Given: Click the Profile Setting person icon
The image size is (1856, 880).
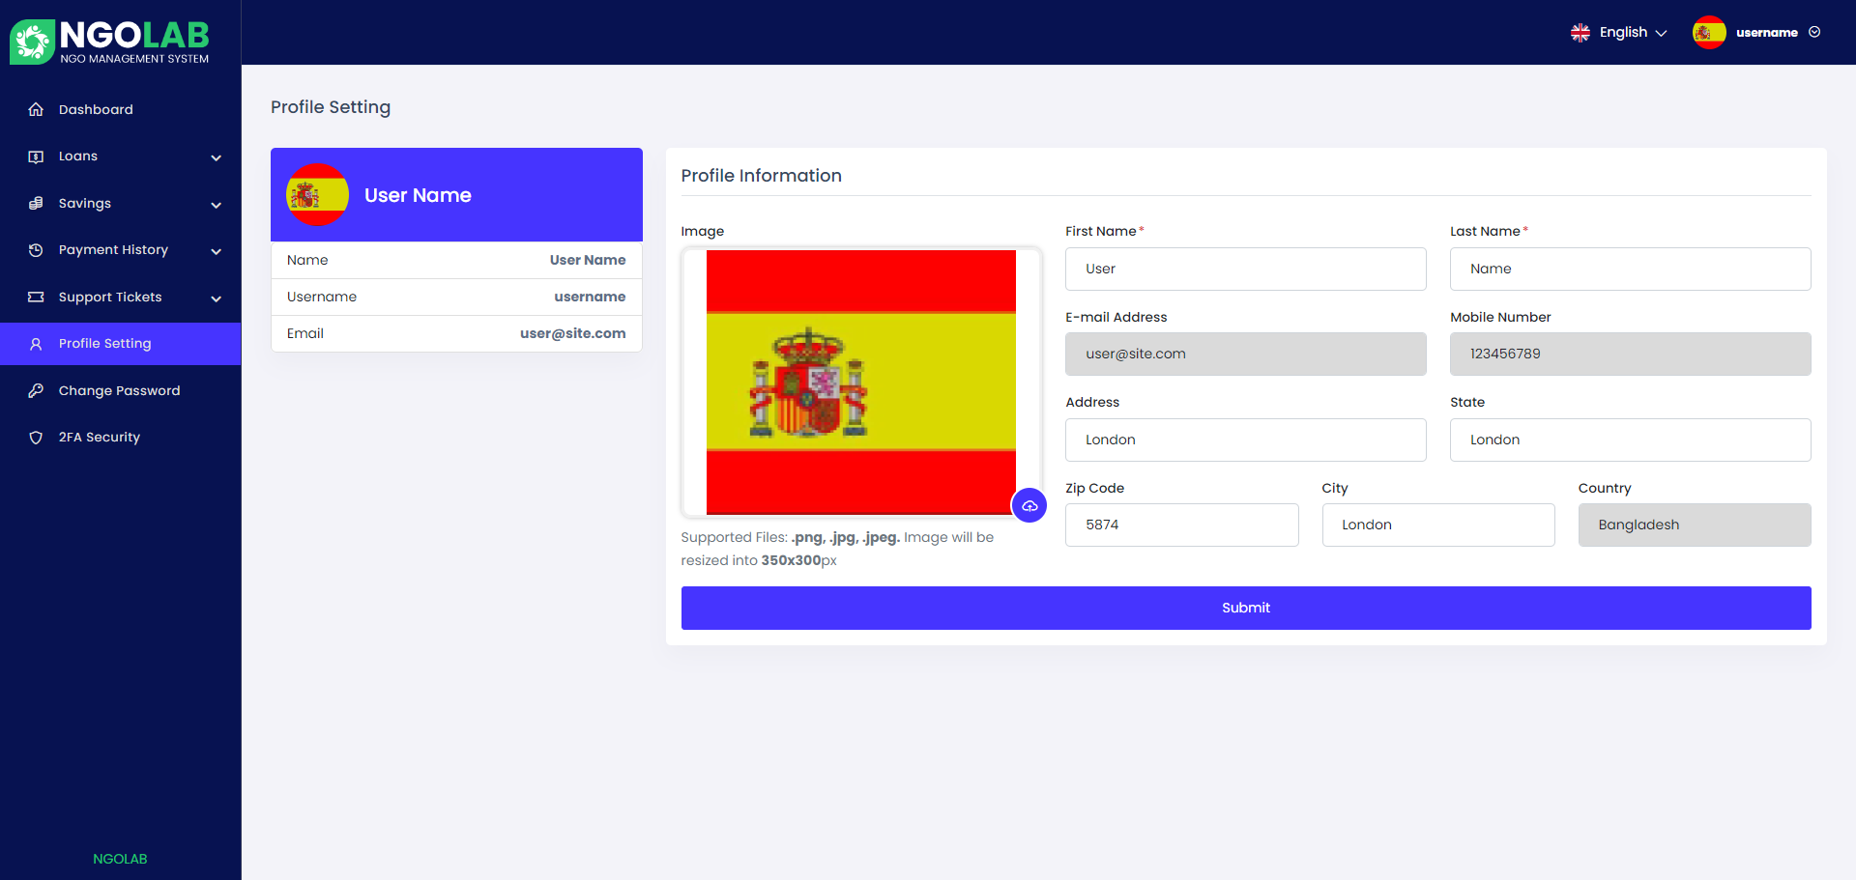Looking at the screenshot, I should click(x=36, y=344).
